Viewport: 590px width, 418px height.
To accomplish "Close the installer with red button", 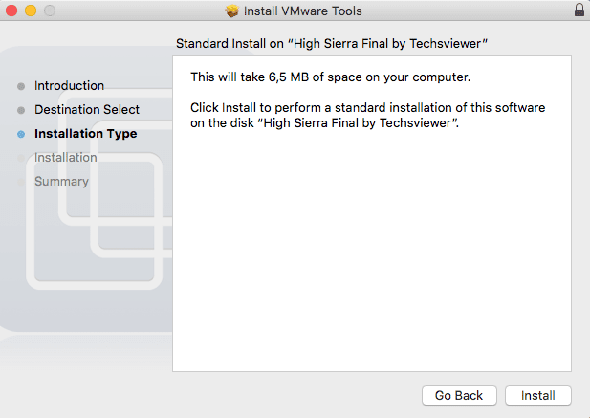I will click(x=11, y=11).
